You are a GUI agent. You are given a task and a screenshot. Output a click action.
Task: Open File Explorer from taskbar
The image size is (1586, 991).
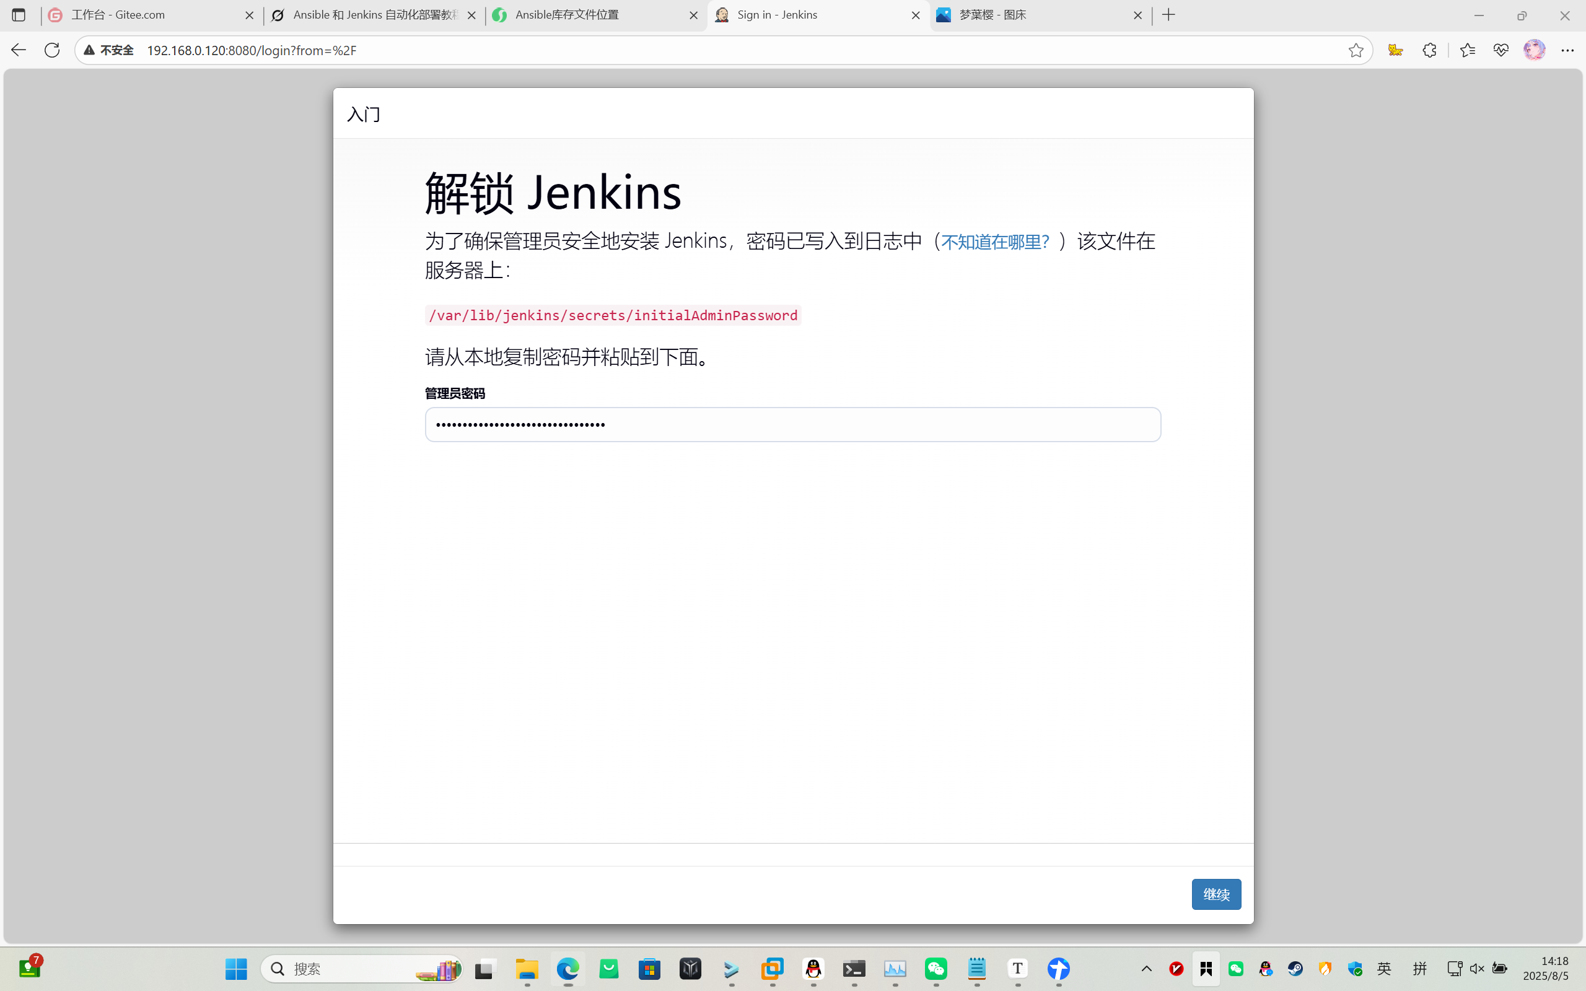click(x=527, y=969)
